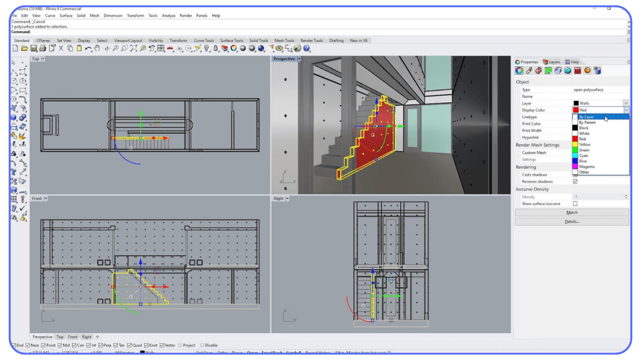Uncheck Receives shadows for the object

(x=575, y=181)
